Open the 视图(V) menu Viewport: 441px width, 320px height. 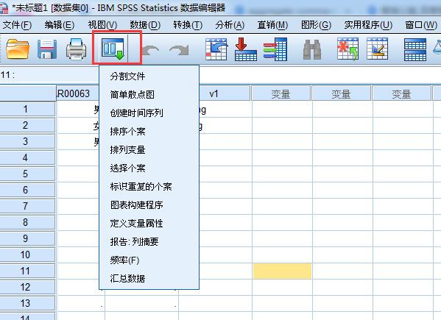coord(102,25)
